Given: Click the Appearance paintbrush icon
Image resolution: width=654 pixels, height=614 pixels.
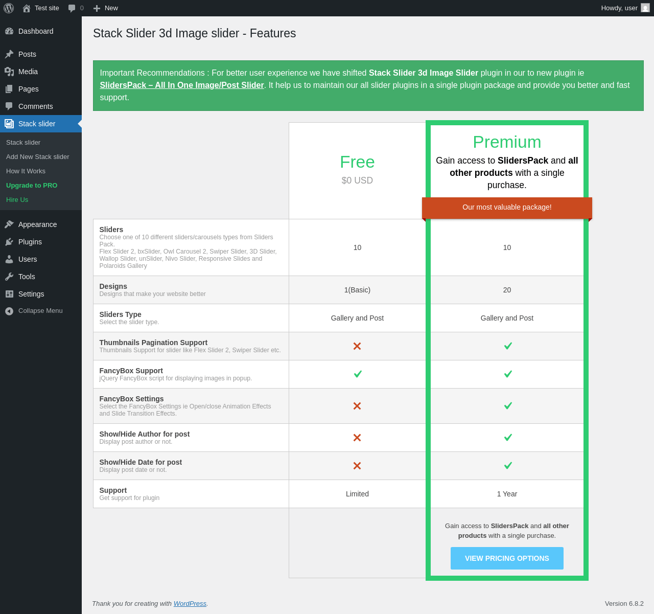Looking at the screenshot, I should point(9,224).
